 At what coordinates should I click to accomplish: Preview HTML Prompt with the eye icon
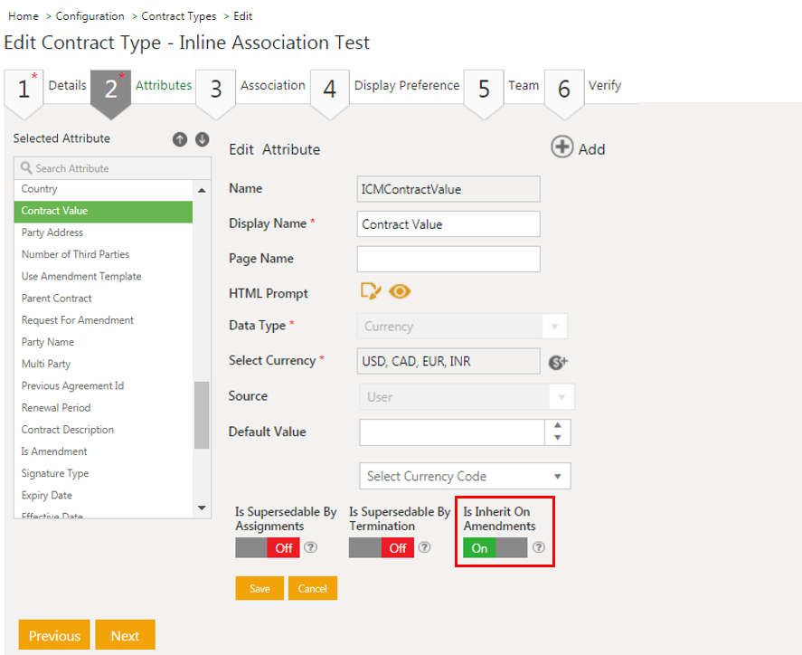(x=400, y=291)
